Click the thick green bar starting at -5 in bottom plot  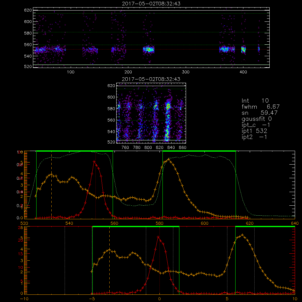tap(136, 226)
